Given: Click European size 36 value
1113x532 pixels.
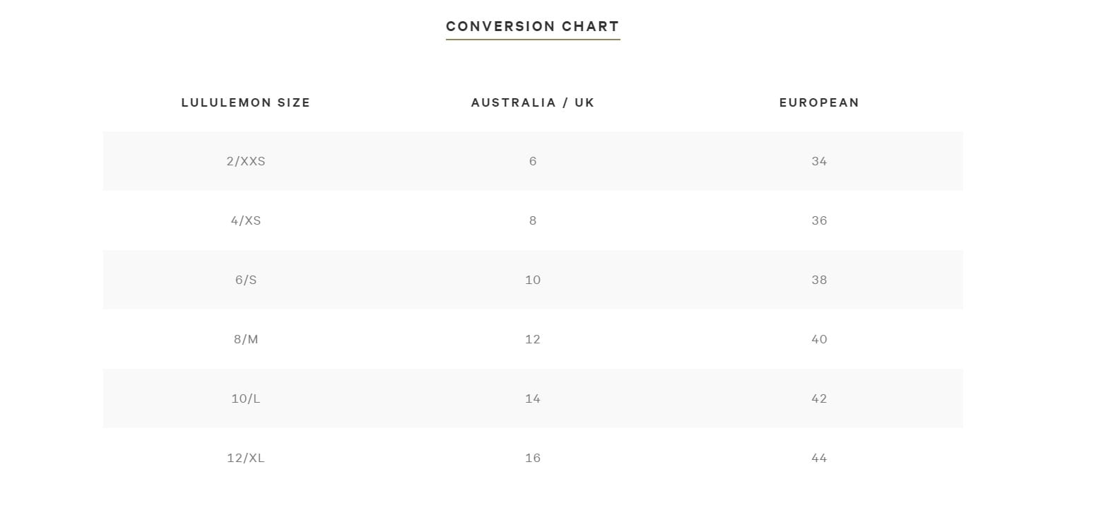Looking at the screenshot, I should tap(819, 220).
